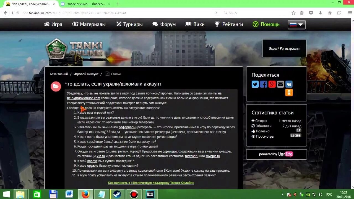
Task: Open the Материалы menu item
Action: 89,24
